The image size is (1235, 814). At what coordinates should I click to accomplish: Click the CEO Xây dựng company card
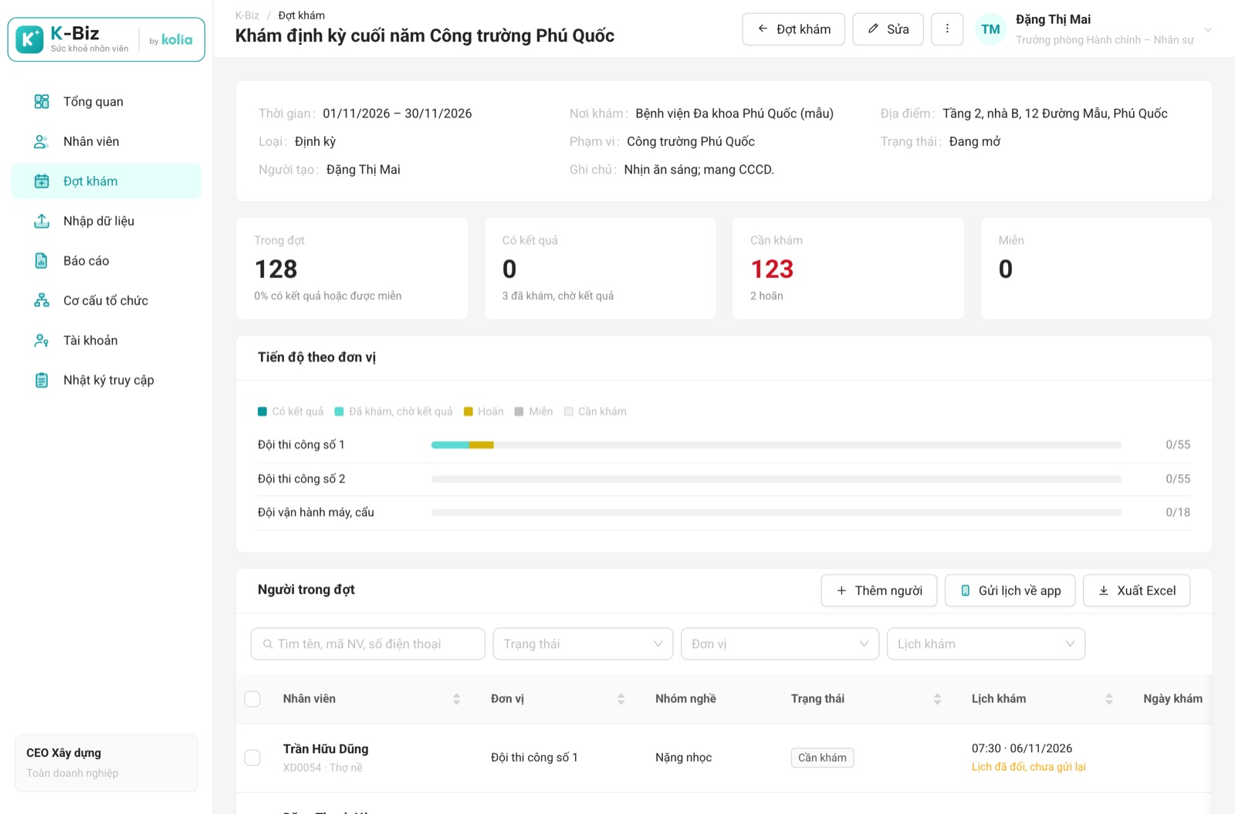pyautogui.click(x=107, y=763)
